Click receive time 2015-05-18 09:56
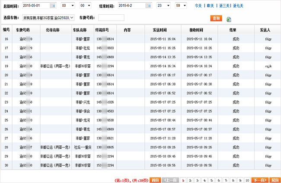281x183 pixels. click(199, 165)
